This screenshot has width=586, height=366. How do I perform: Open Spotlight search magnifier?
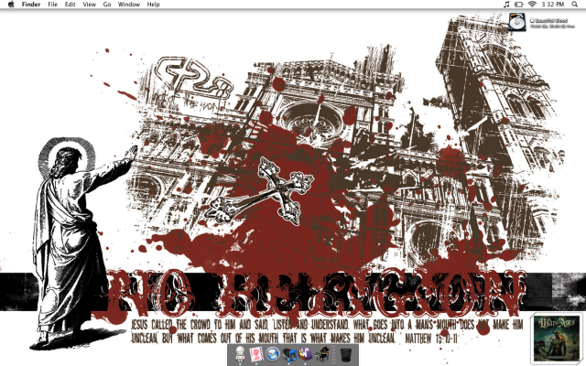click(575, 5)
